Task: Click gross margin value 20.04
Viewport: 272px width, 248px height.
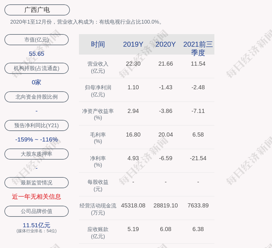Action: [166, 135]
